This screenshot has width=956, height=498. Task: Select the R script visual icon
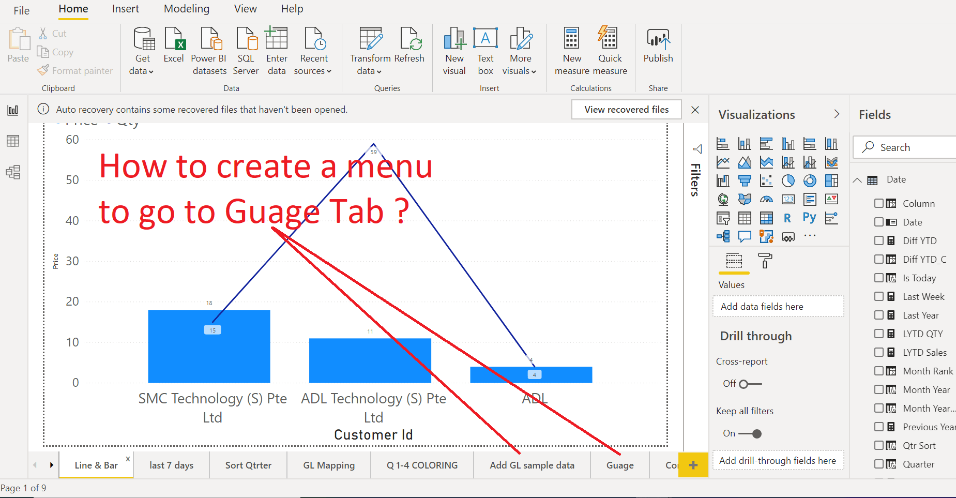[787, 217]
